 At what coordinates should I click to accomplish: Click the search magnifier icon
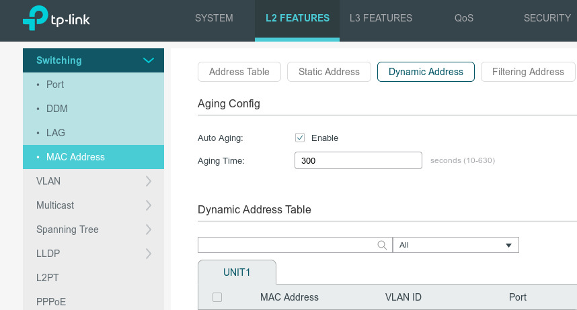point(382,245)
